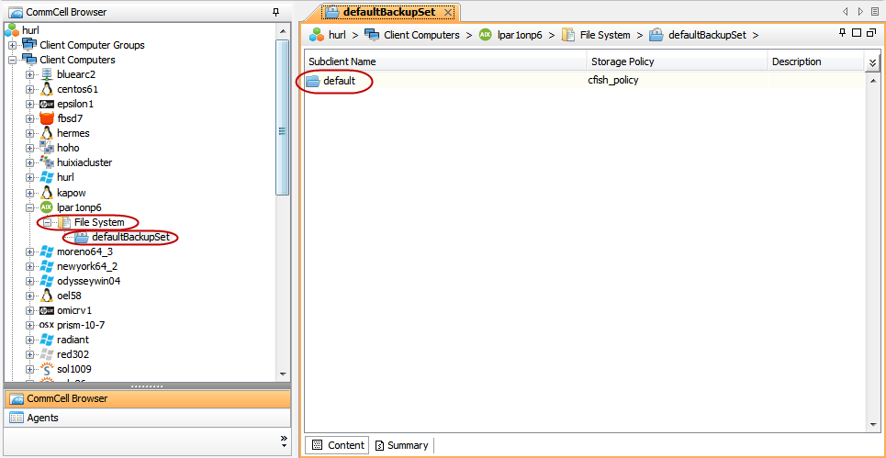This screenshot has height=458, width=886.
Task: Click the cluster icon beside huixiacluster
Action: pos(47,162)
